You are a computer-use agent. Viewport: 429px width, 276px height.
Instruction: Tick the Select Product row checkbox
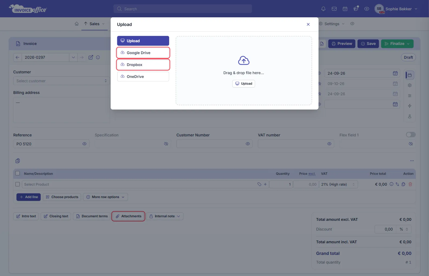(x=18, y=184)
